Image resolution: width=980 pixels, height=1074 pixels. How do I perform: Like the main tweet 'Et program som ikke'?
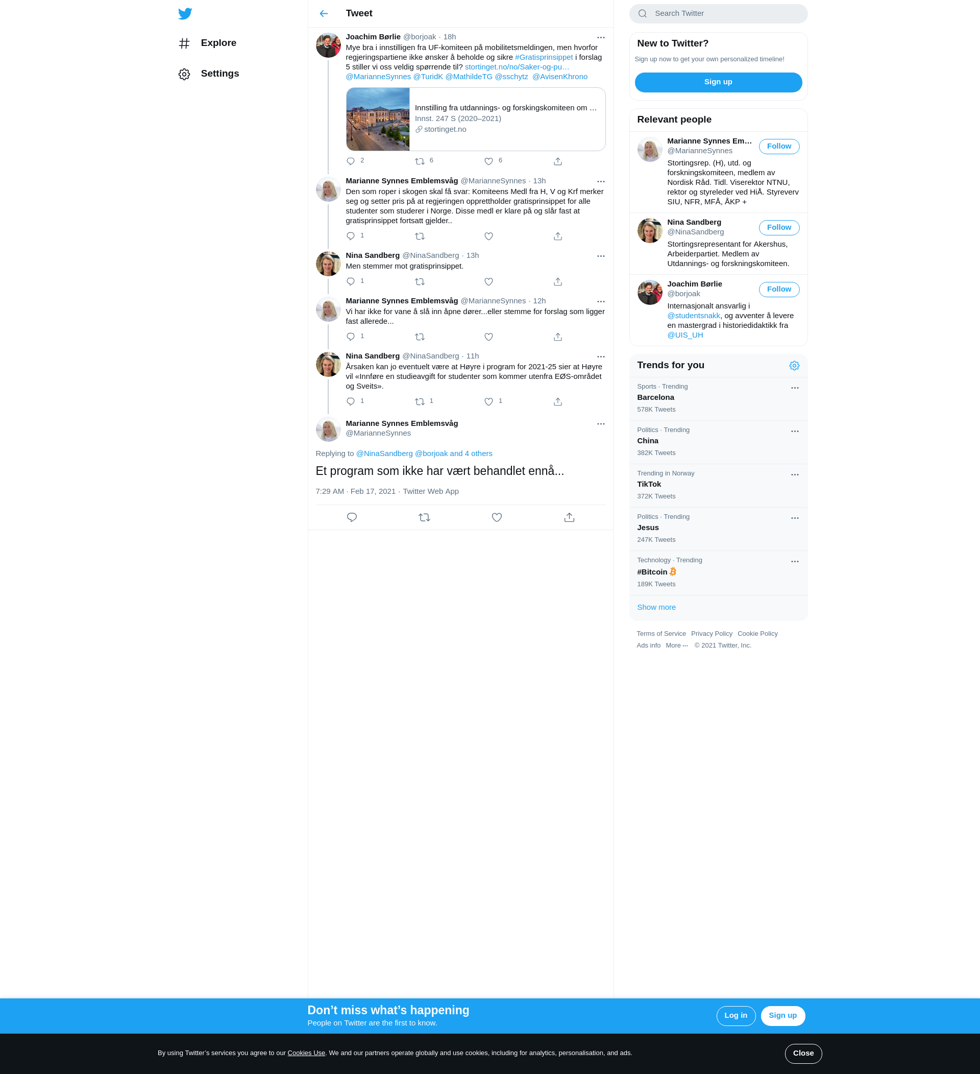pos(496,517)
